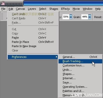This screenshot has width=103, height=98.
Task: Click the Copy menu entry
Action: pyautogui.click(x=33, y=33)
